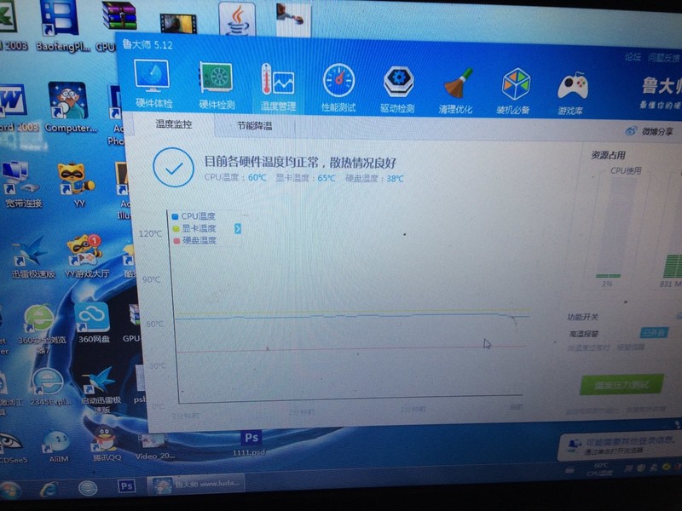Open Video_20 file on desktop
Screen dimensions: 682x511
154,446
